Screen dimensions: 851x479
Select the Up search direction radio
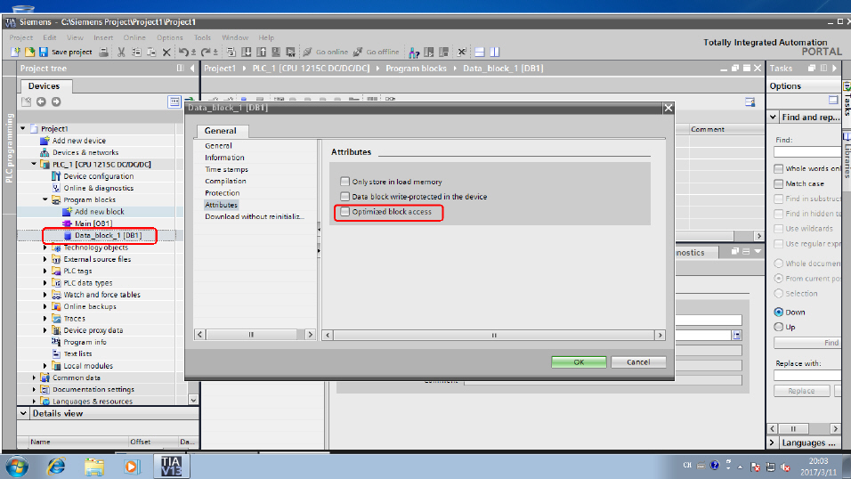[778, 327]
